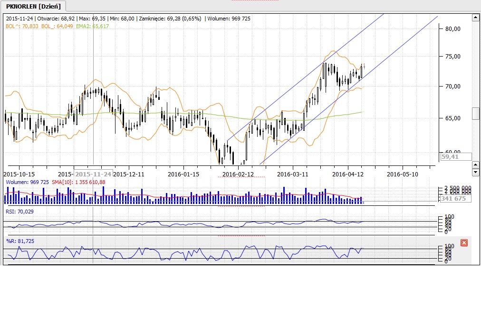
Task: Click the 59,41 price marker box
Action: tap(455, 156)
